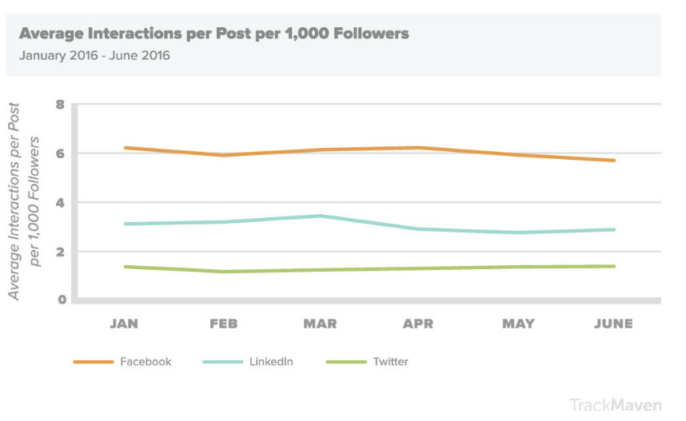Viewport: 686px width, 421px height.
Task: Click the y-axis value 4 label
Action: tap(60, 203)
